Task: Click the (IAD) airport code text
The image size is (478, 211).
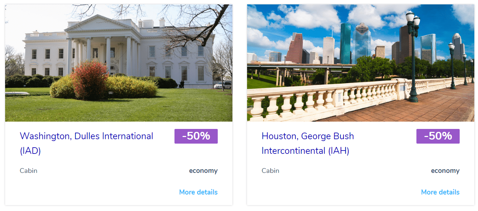Action: [x=30, y=151]
